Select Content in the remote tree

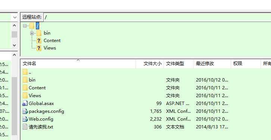52,41
